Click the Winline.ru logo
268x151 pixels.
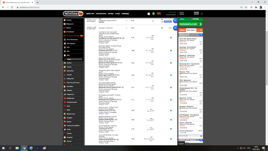coord(73,14)
